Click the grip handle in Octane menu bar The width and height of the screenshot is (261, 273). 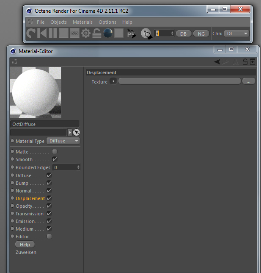(30, 22)
